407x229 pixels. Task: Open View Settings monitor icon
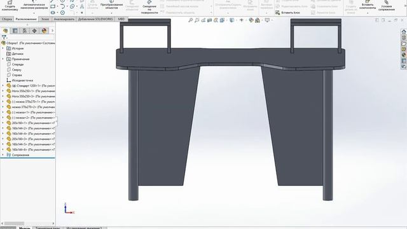[267, 20]
